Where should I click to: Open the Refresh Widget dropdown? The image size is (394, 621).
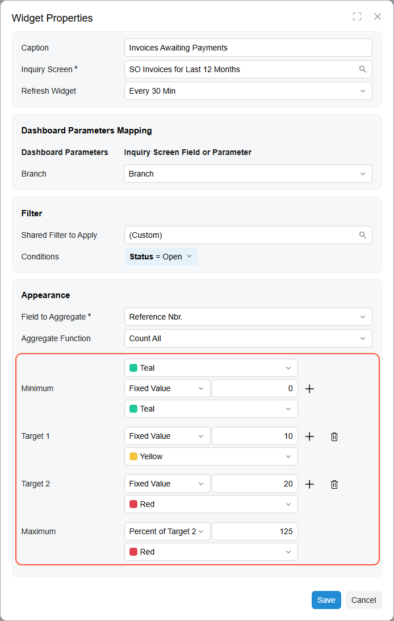tap(248, 91)
